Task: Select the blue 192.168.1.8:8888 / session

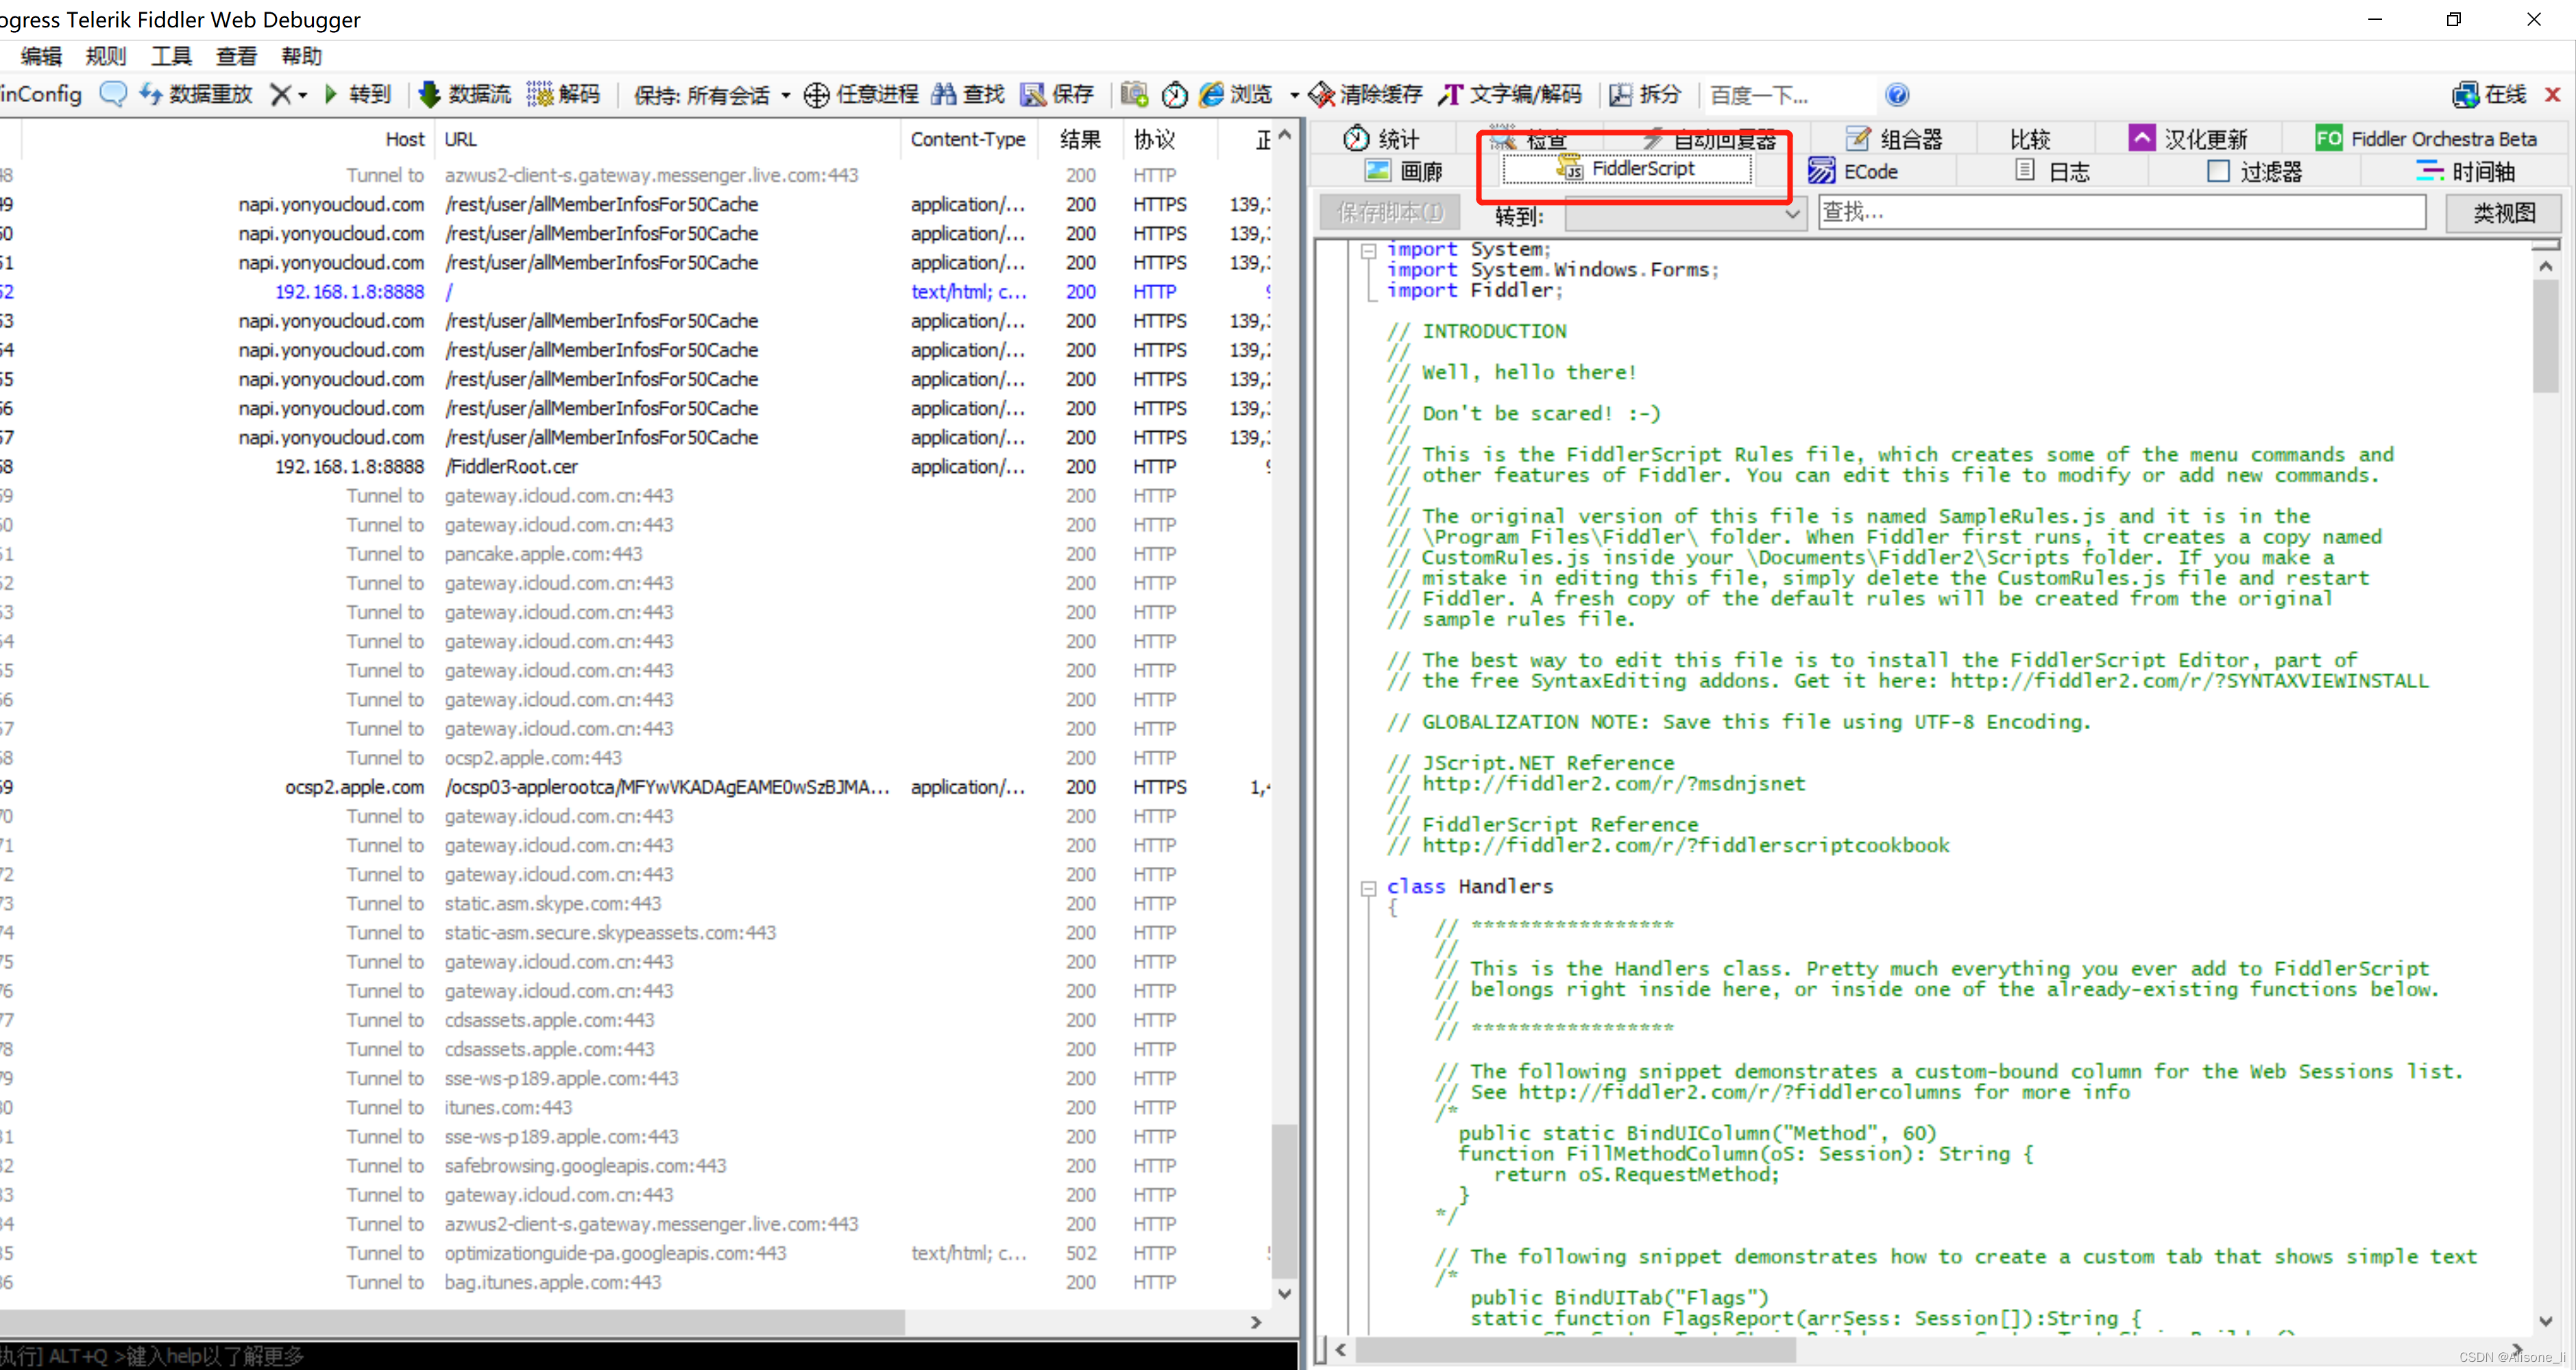Action: (636, 292)
